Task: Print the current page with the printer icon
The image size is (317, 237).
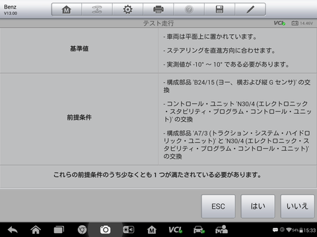Action: point(158,9)
